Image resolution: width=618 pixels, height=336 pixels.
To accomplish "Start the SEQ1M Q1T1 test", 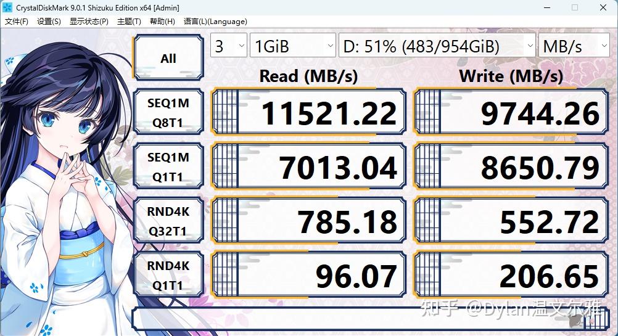I will [x=168, y=166].
